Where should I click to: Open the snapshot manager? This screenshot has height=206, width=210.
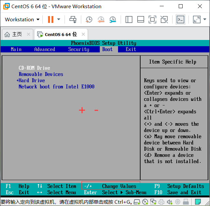click(x=112, y=20)
